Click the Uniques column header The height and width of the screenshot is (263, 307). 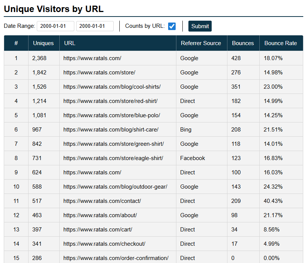click(x=44, y=43)
